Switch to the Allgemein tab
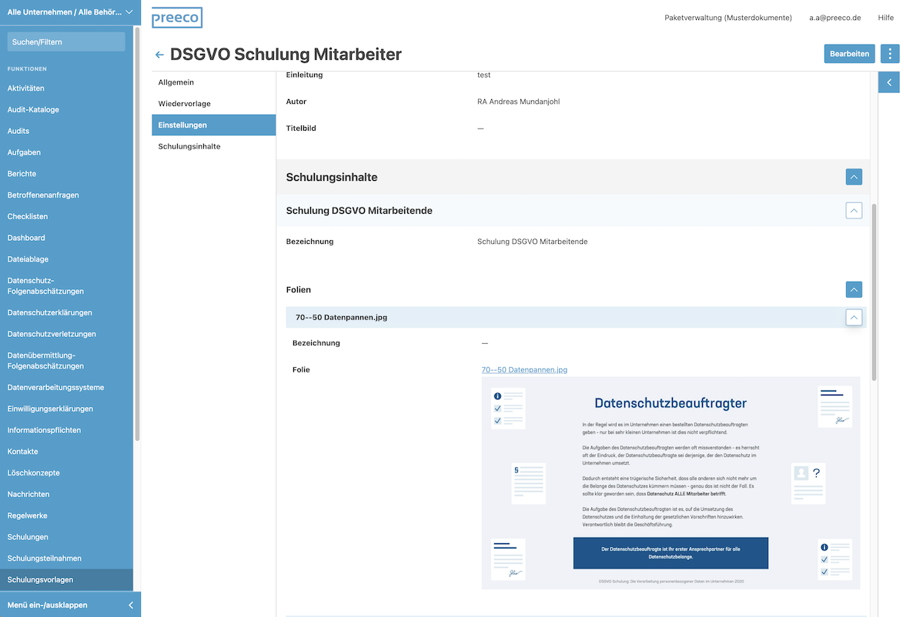Image resolution: width=903 pixels, height=617 pixels. pos(214,82)
